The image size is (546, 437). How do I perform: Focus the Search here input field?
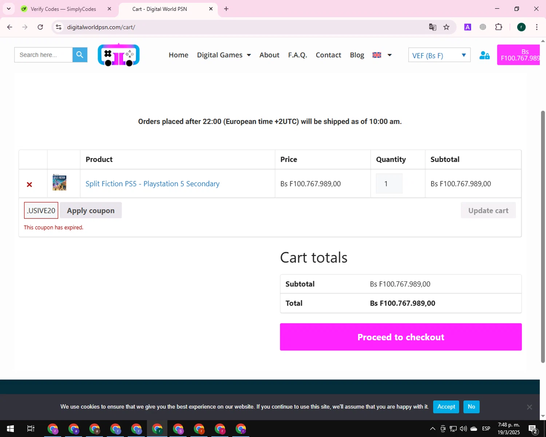(x=43, y=55)
